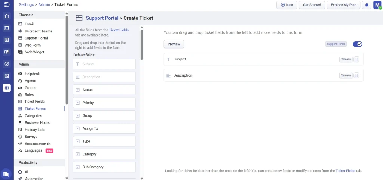Click the Announcements megaphone icon

pos(20,144)
